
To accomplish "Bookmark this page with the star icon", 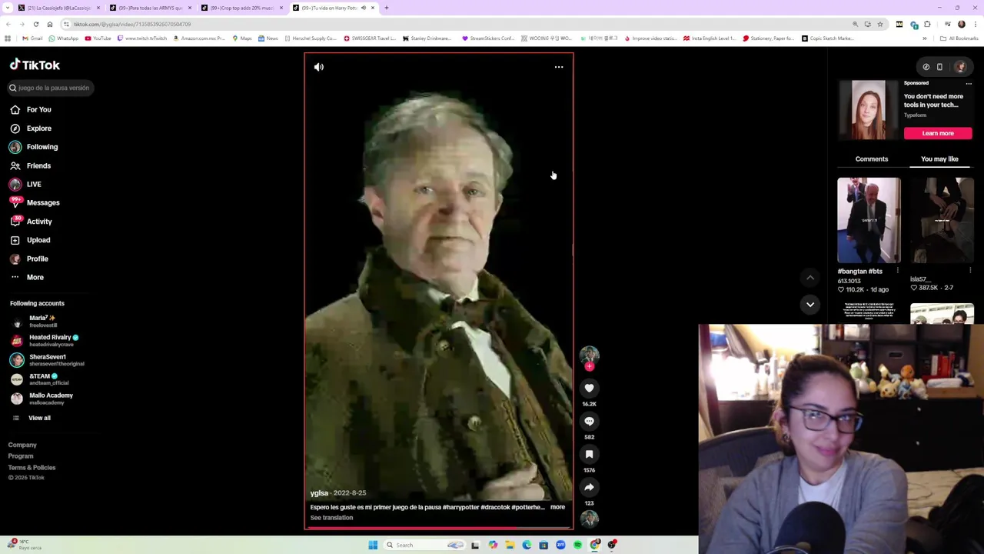I will click(880, 24).
